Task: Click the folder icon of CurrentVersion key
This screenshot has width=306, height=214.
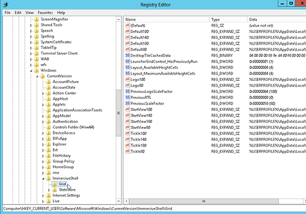Action: [x=43, y=76]
